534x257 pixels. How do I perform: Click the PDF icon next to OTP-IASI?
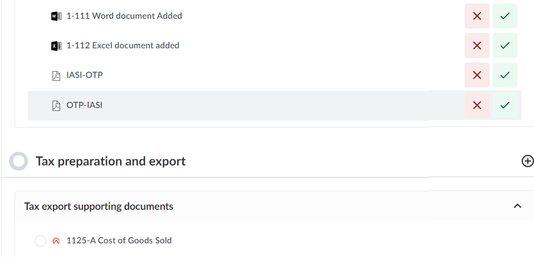[x=56, y=105]
